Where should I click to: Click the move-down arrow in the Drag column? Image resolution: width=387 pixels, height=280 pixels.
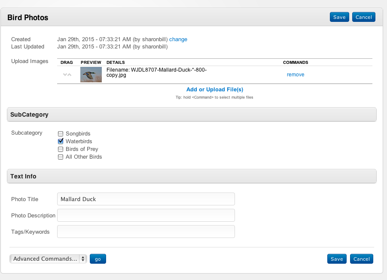click(65, 75)
